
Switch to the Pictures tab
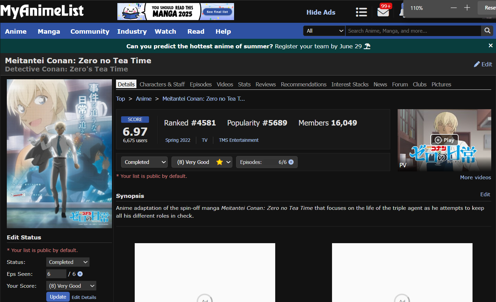pyautogui.click(x=441, y=84)
